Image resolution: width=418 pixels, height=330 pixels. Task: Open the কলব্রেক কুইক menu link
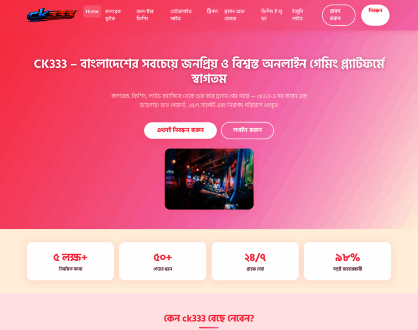(113, 15)
